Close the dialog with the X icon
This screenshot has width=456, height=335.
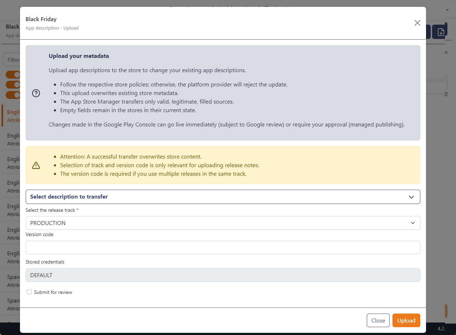pyautogui.click(x=417, y=23)
